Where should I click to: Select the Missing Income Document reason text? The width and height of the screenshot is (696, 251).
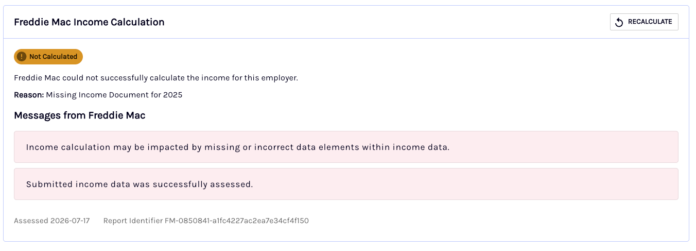114,95
